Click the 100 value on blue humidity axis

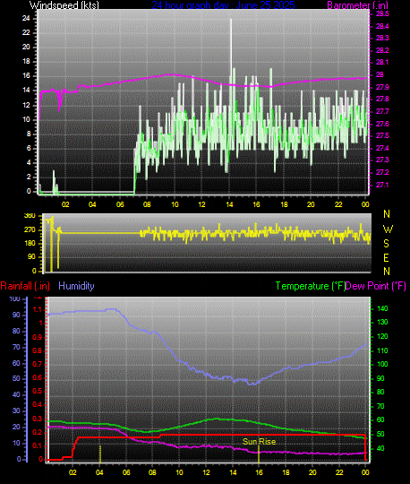pyautogui.click(x=14, y=298)
